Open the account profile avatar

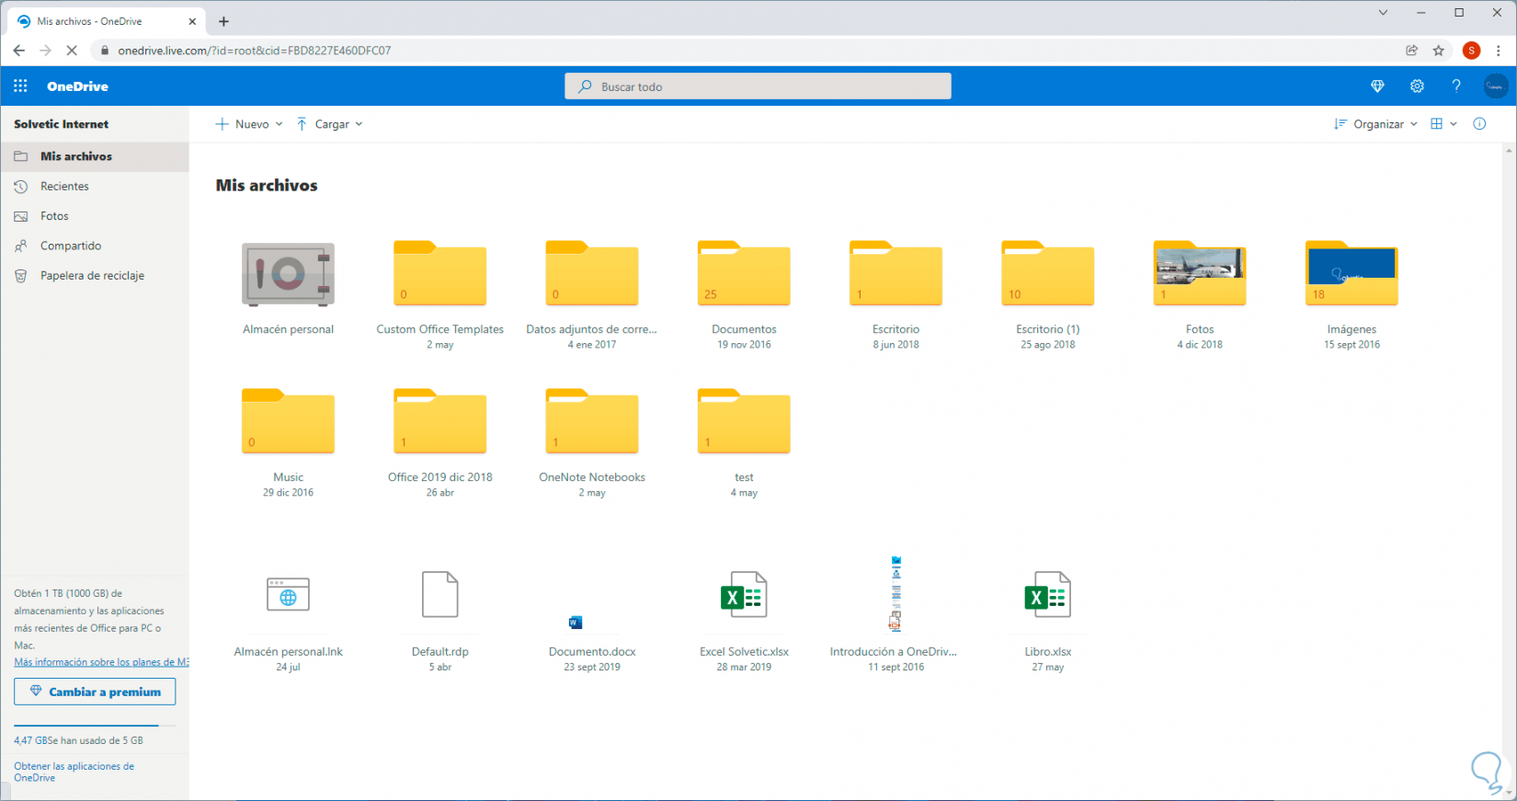tap(1495, 86)
